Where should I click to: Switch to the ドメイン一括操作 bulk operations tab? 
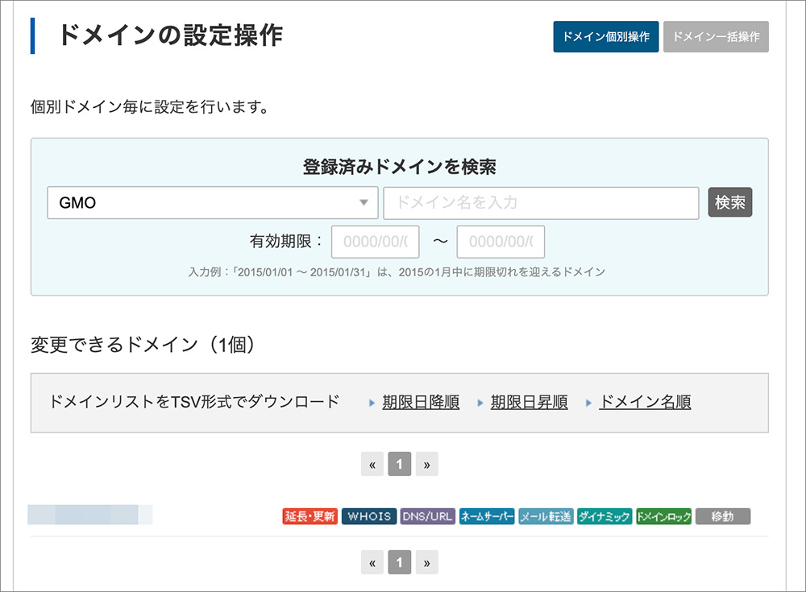pyautogui.click(x=716, y=36)
